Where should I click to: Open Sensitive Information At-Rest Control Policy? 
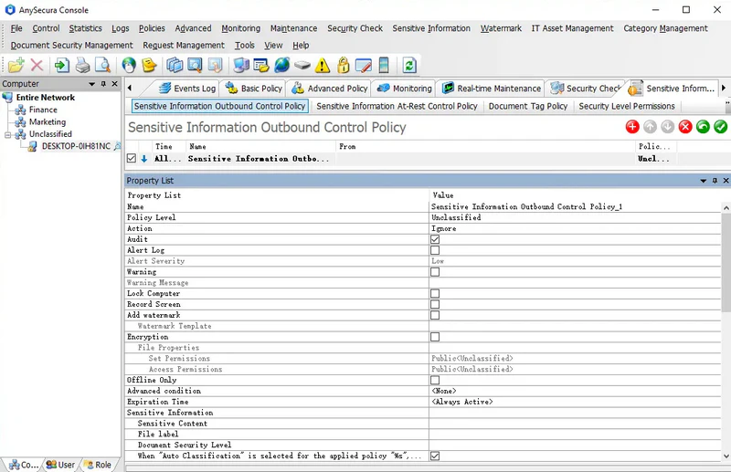click(x=397, y=106)
